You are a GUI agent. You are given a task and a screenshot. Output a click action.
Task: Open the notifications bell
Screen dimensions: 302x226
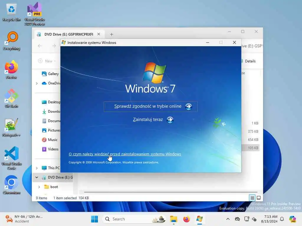tap(282, 219)
